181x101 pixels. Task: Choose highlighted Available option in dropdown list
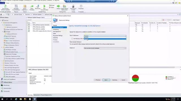[x=105, y=39]
